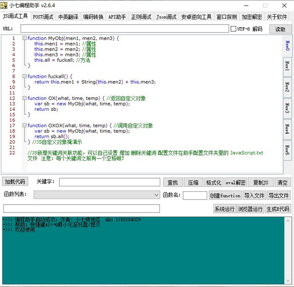Image resolution: width=294 pixels, height=287 pixels.
Task: Open the New2 side tab
Action: 288,87
